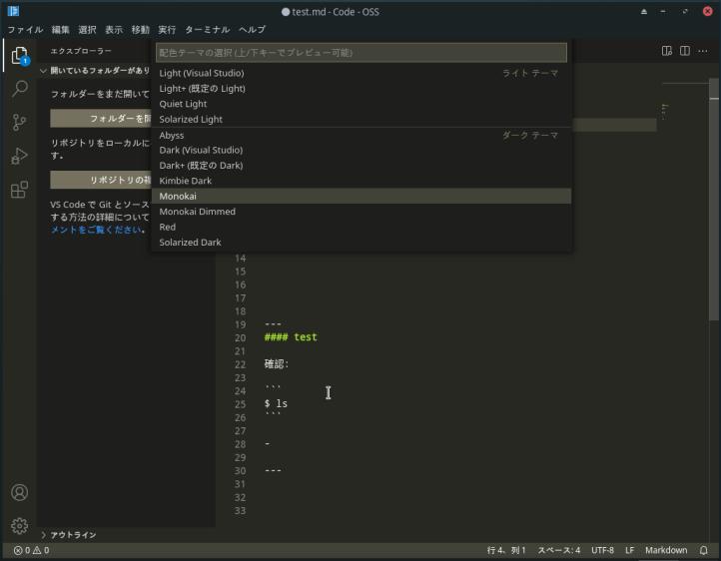Open the ヘルプ menu

point(252,30)
